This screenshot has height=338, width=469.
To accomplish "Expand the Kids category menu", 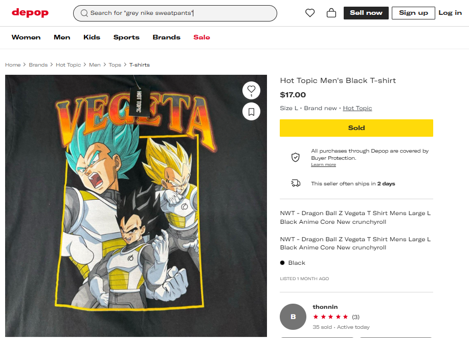I will [x=92, y=37].
